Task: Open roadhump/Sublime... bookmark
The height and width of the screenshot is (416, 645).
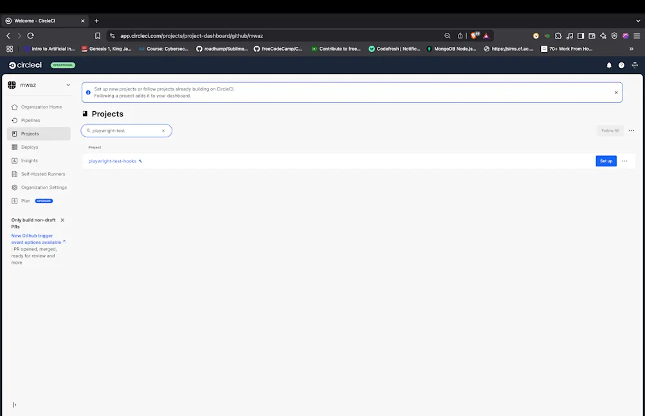Action: point(222,49)
